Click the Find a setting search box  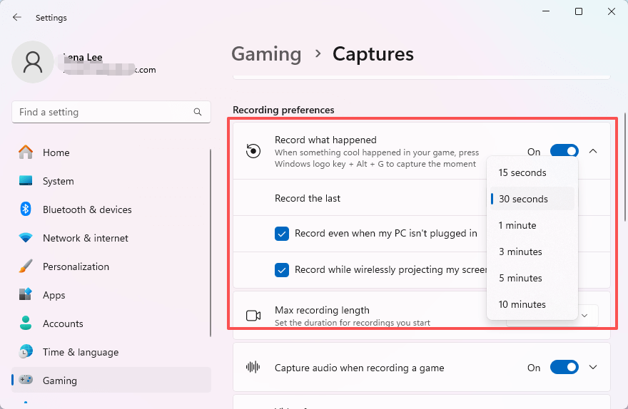click(103, 112)
